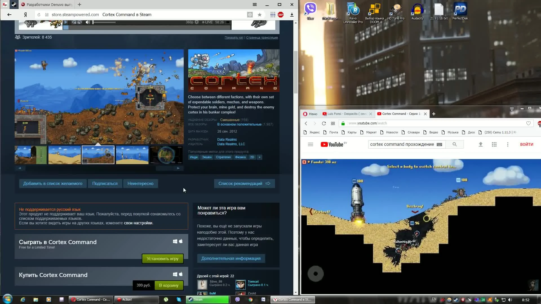
Task: Open the Data Realms developer link
Action: (x=227, y=139)
